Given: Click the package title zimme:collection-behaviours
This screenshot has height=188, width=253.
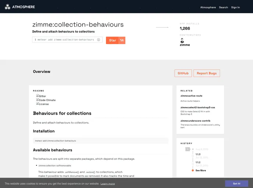Looking at the screenshot, I should (x=78, y=25).
